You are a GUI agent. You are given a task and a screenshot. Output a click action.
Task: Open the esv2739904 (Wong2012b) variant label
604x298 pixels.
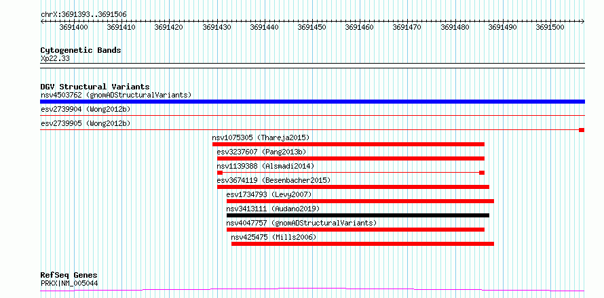point(86,109)
